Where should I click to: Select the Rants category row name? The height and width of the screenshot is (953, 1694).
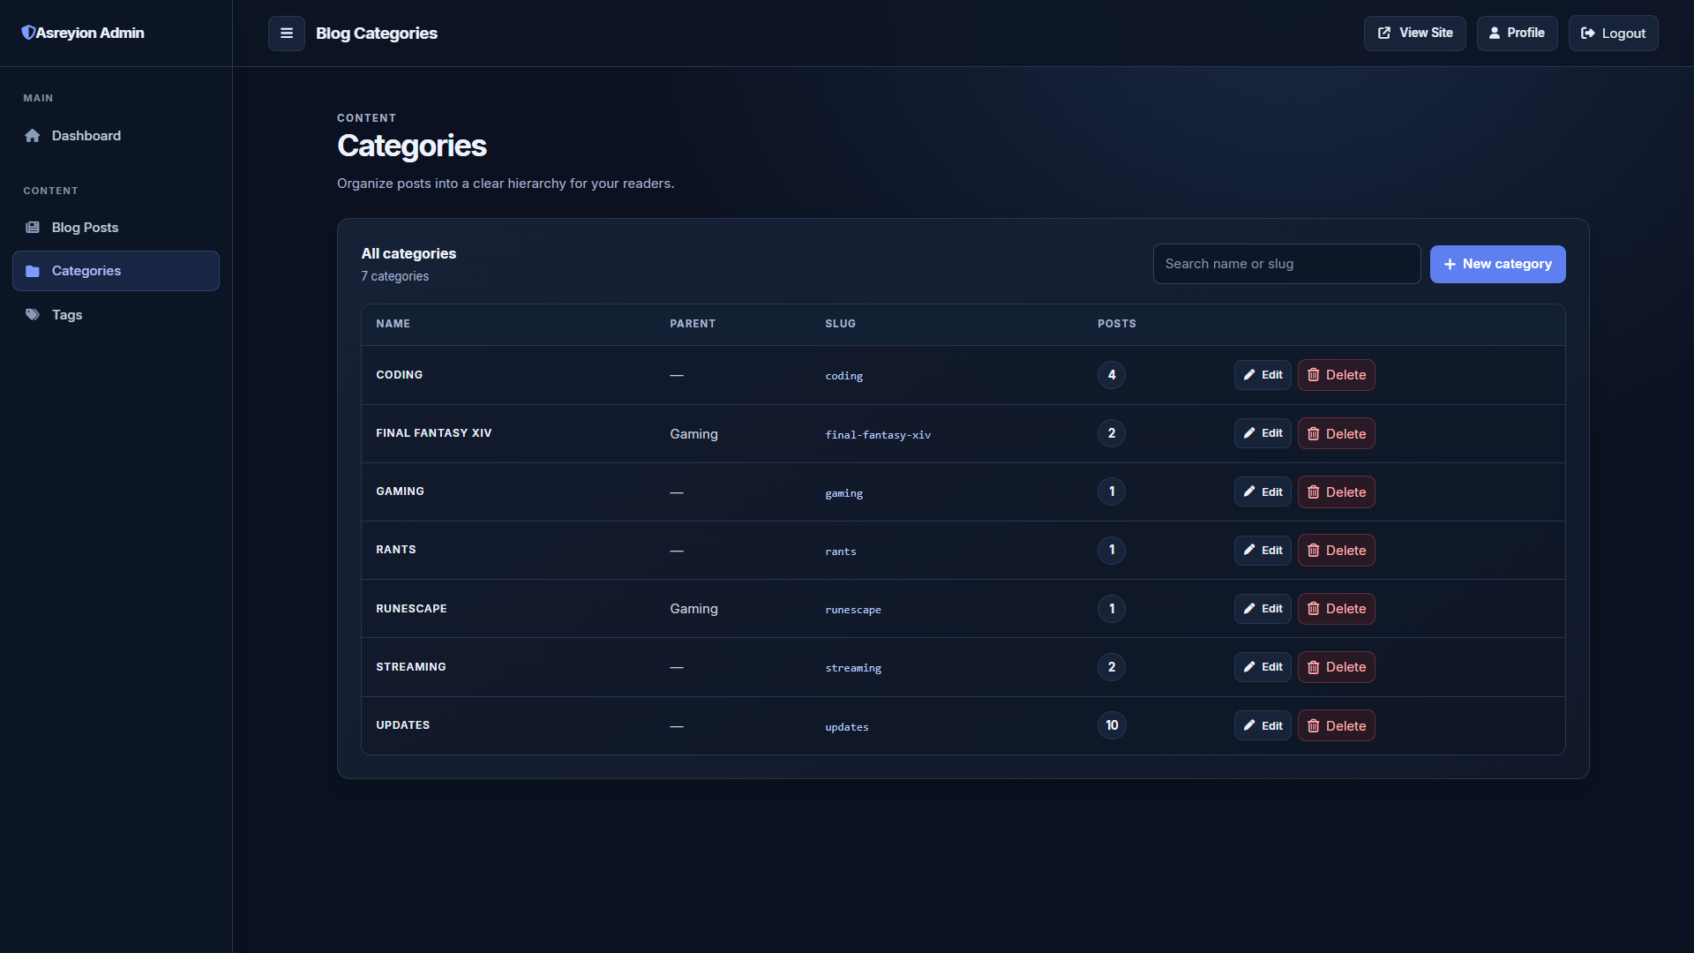tap(396, 550)
